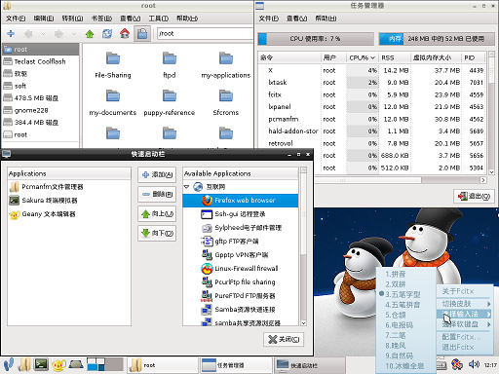Choose 8.晚风 input method
This screenshot has width=499, height=374.
click(x=396, y=346)
